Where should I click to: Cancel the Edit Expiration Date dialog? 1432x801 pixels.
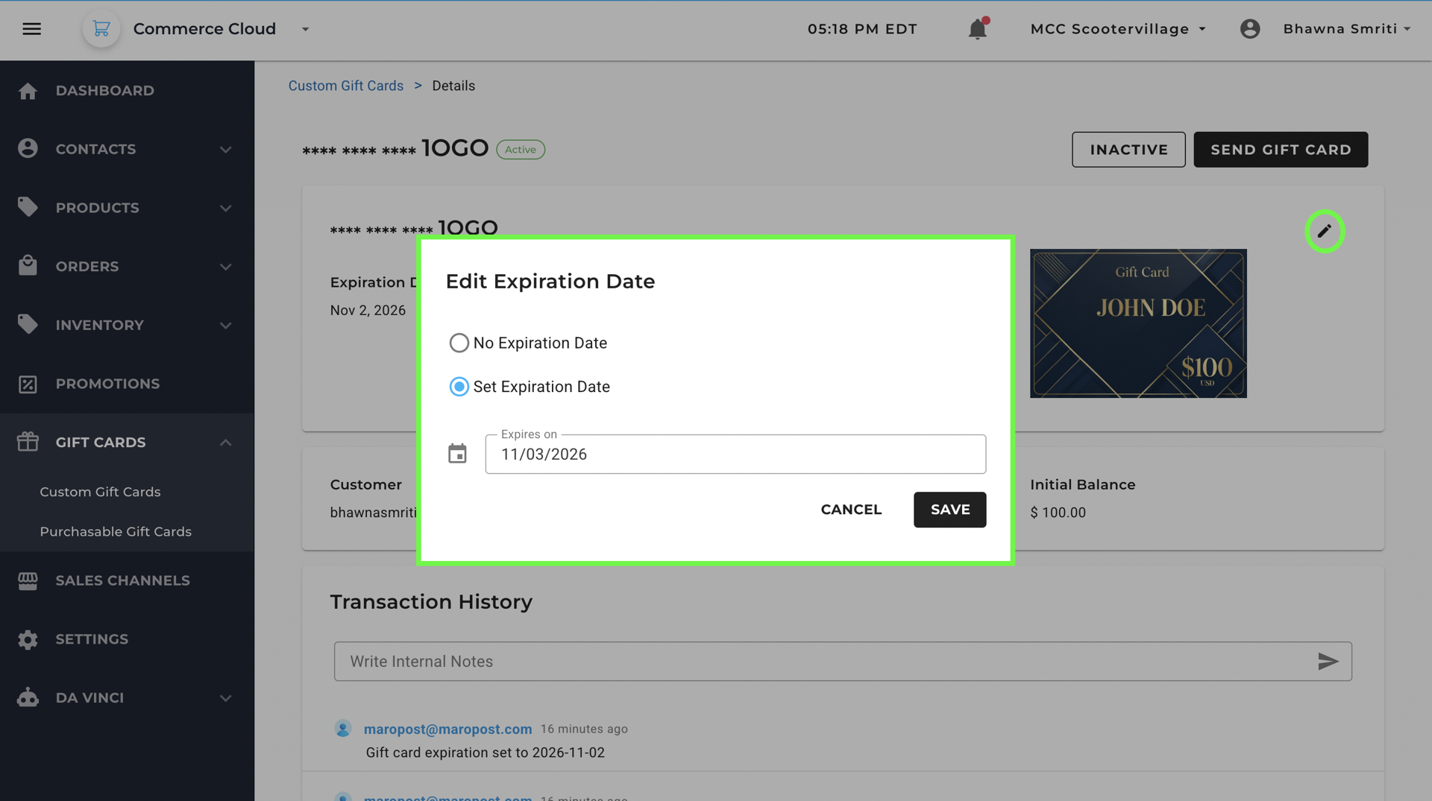(x=851, y=510)
